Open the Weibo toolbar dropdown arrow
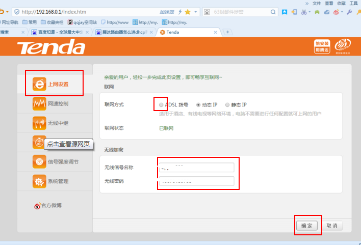Image resolution: width=361 pixels, height=245 pixels. tap(342, 12)
